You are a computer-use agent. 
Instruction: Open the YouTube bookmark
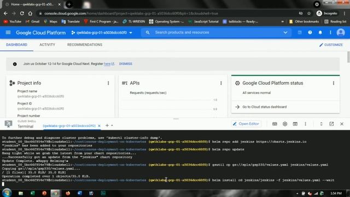(x=13, y=21)
